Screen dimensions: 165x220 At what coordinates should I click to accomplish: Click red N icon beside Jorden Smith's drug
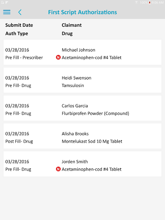tap(58, 169)
